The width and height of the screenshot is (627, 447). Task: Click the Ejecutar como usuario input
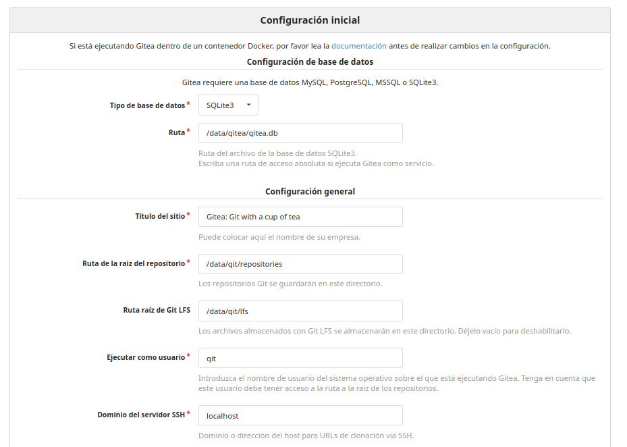click(300, 358)
